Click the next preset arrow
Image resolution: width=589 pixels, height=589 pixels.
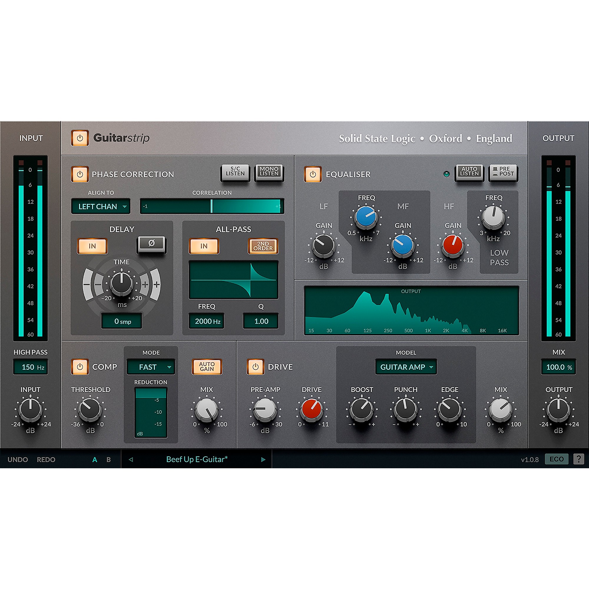[x=263, y=459]
